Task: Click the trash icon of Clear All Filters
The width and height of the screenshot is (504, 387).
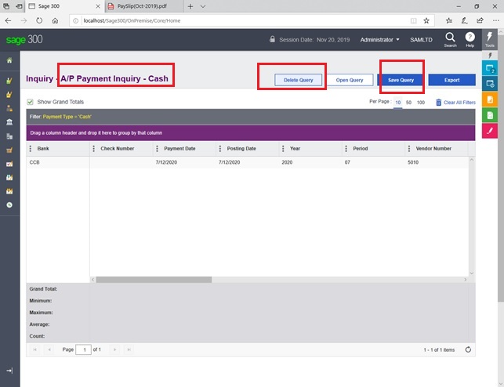Action: point(438,102)
